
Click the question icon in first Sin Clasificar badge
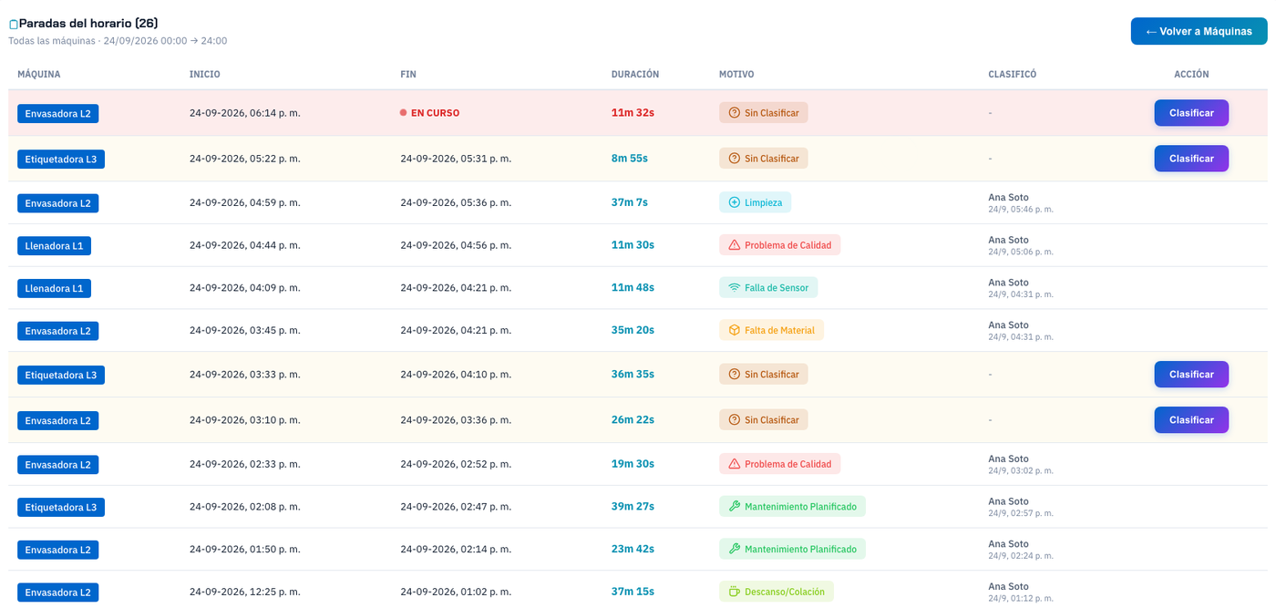pos(734,113)
